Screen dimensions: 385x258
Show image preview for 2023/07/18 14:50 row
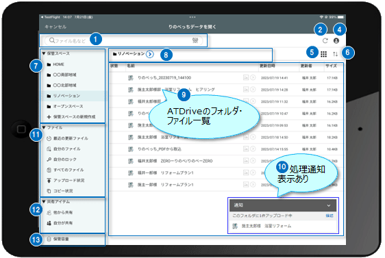[246, 137]
